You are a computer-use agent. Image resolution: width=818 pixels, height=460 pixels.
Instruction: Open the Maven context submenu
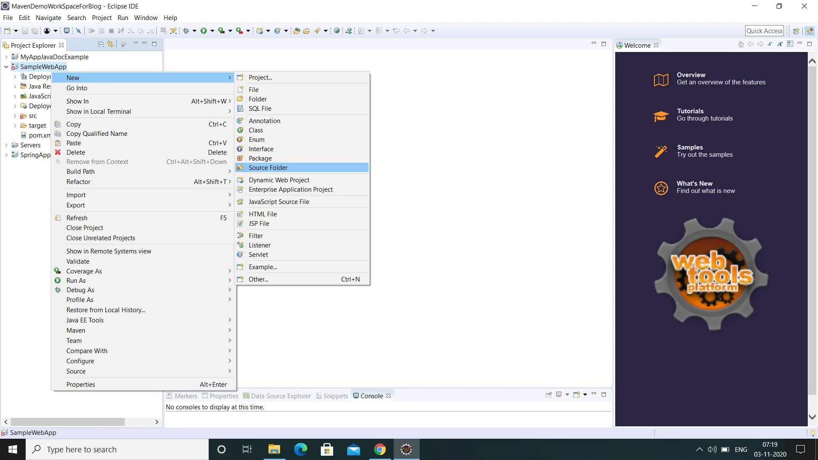click(143, 331)
